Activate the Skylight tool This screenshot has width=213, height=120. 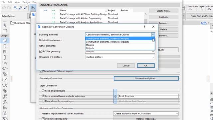pos(5,91)
